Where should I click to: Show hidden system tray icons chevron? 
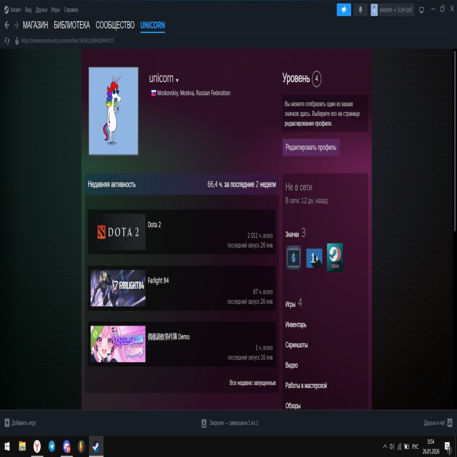point(384,446)
